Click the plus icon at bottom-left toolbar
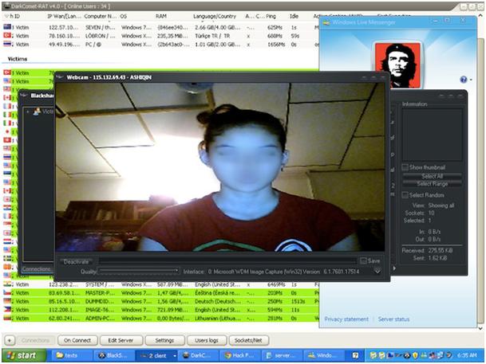The height and width of the screenshot is (364, 486). (8, 340)
